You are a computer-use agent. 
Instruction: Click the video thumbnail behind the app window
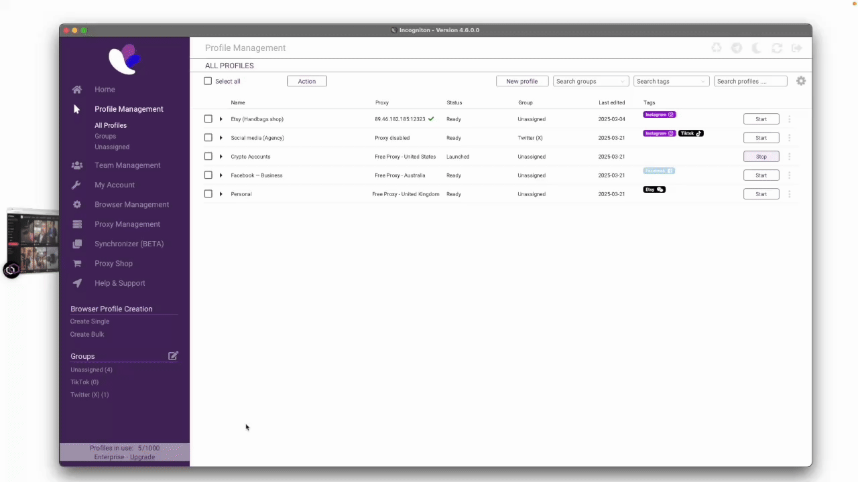click(32, 242)
